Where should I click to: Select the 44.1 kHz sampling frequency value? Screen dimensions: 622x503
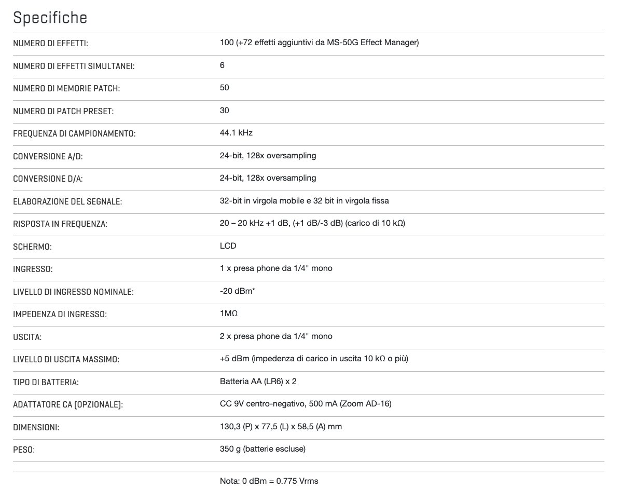236,133
